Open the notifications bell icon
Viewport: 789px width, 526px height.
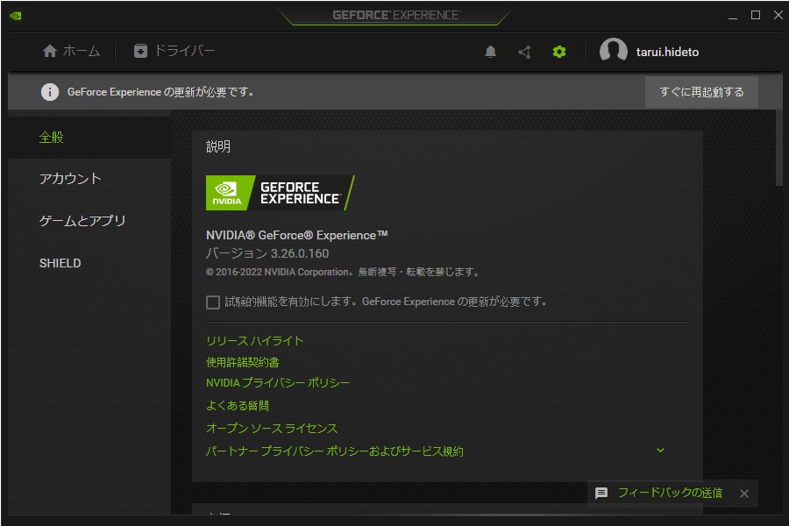point(491,52)
